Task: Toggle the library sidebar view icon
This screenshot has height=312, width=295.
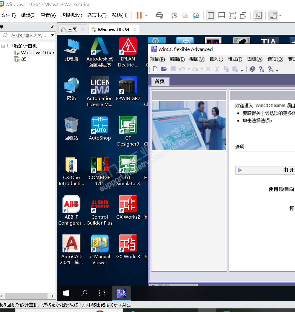Action: [x=211, y=15]
